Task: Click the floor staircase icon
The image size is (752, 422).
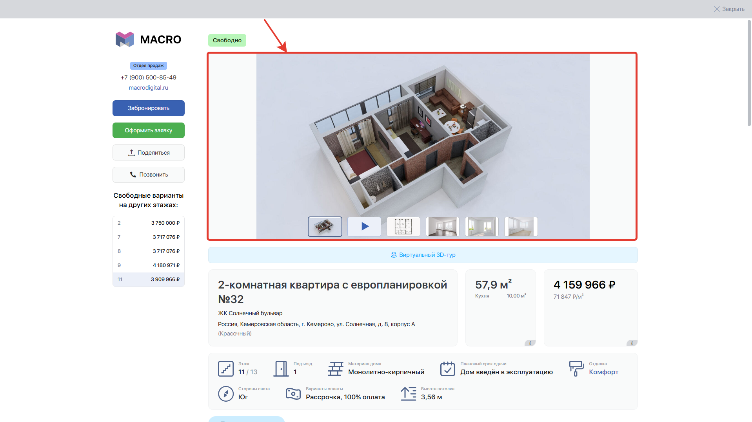Action: pos(226,369)
